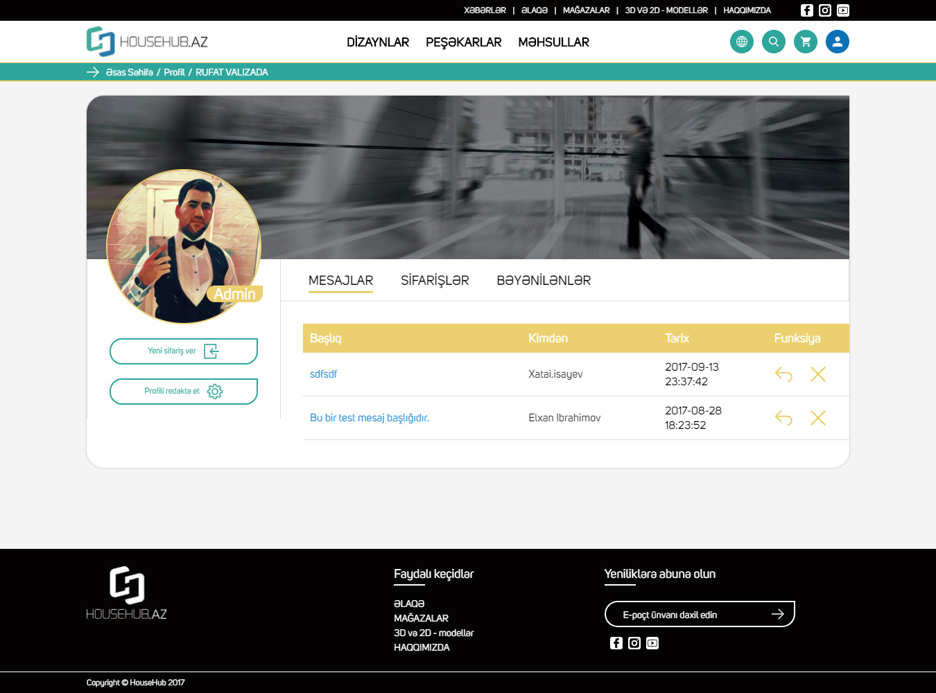Click the Profili redaktə et button
The width and height of the screenshot is (936, 693).
pos(184,392)
